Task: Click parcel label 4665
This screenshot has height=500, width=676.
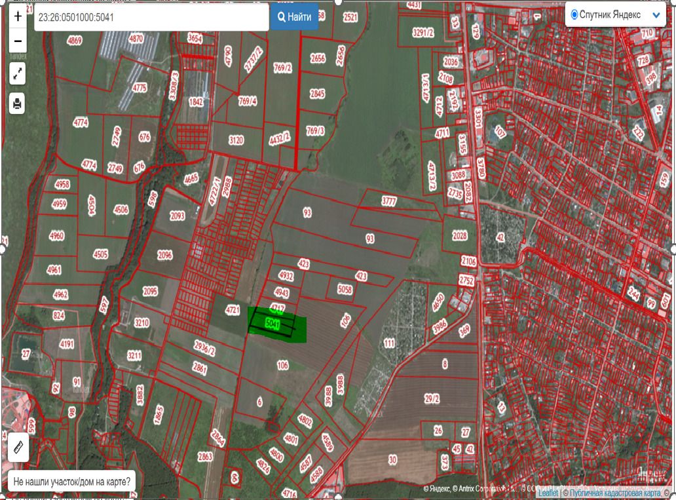Action: pos(191,178)
